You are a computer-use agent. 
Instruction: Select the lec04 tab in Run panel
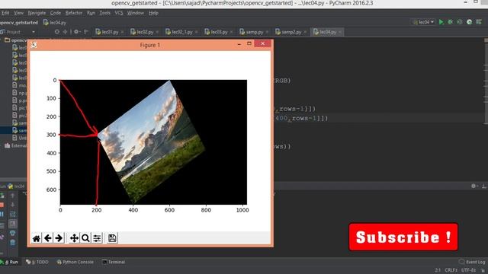click(x=16, y=186)
